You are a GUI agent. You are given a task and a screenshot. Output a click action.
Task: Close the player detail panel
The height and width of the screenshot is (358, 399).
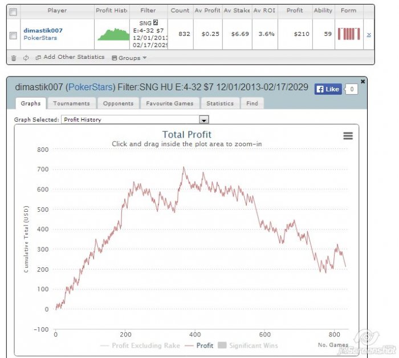[363, 82]
